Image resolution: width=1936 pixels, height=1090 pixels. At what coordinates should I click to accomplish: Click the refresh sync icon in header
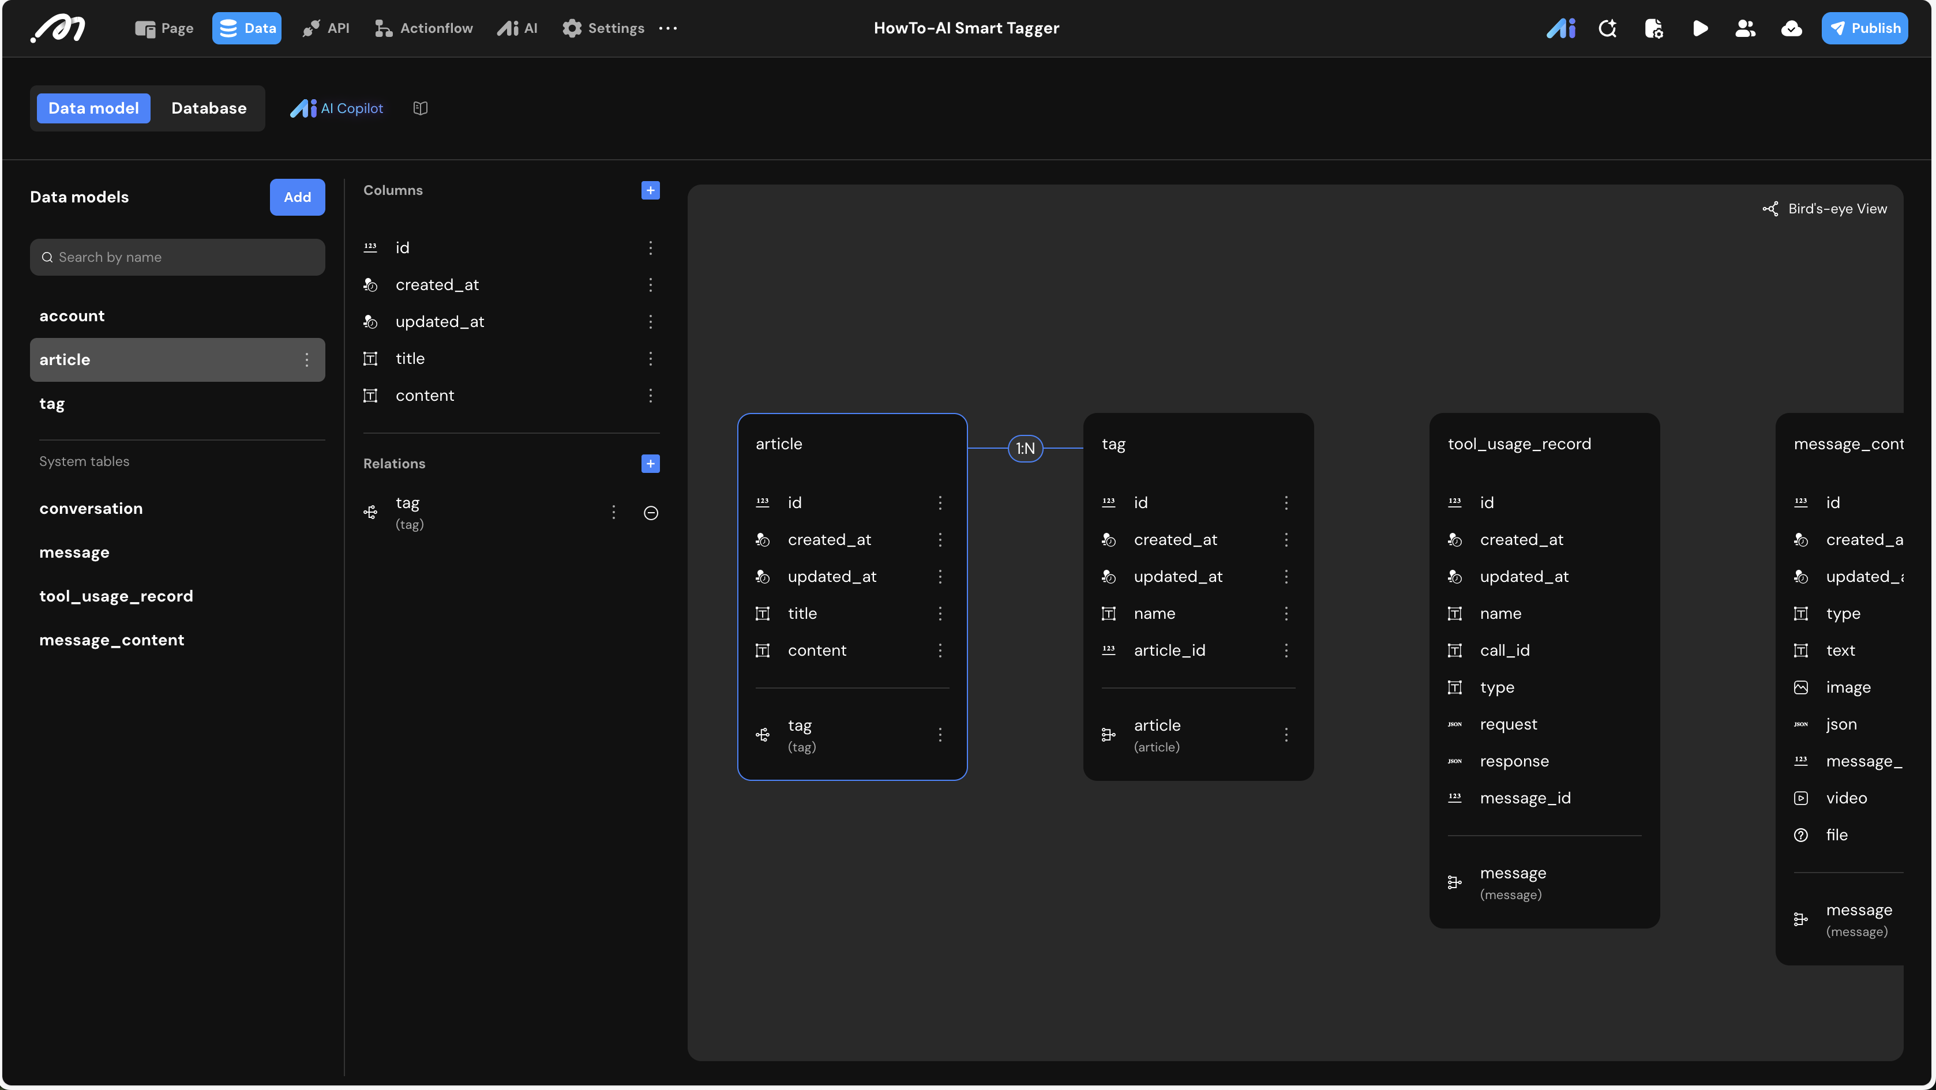point(1608,28)
